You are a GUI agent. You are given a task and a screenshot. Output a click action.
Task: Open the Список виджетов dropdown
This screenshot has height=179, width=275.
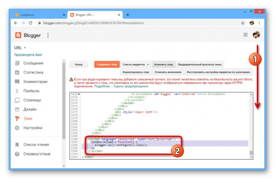[x=135, y=65]
